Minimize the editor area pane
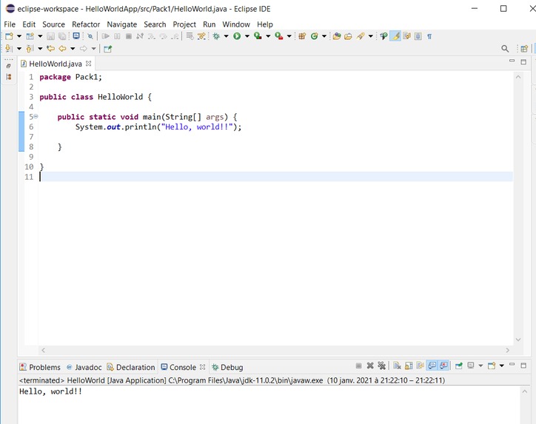536x424 pixels. click(x=512, y=61)
